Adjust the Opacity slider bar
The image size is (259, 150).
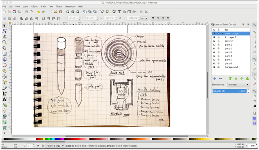[x=229, y=91]
